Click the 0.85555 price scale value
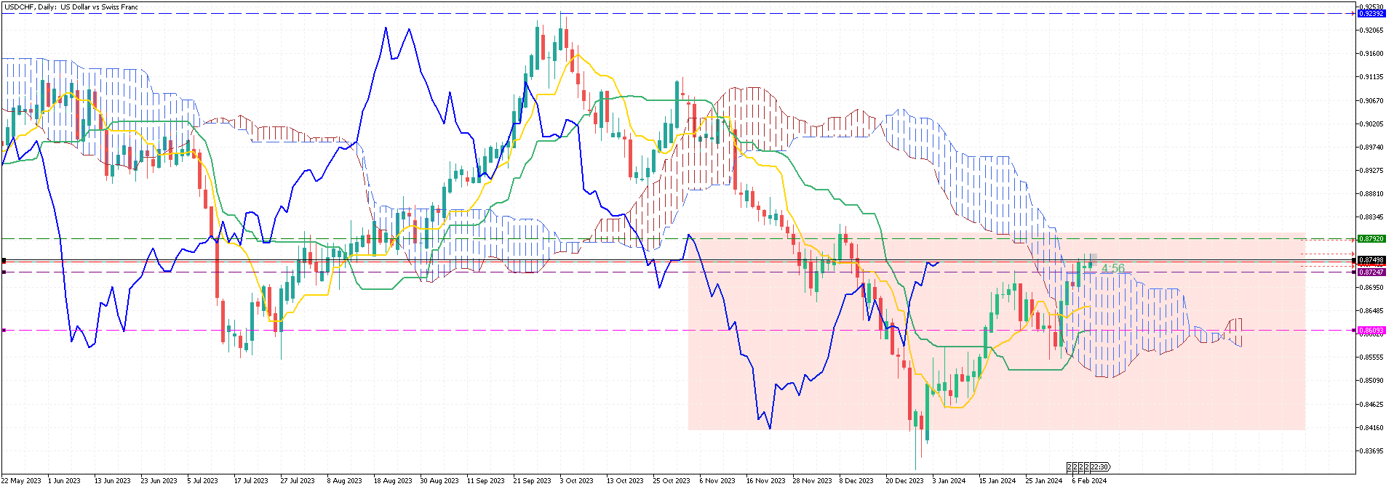This screenshot has width=1394, height=489. coord(1373,357)
